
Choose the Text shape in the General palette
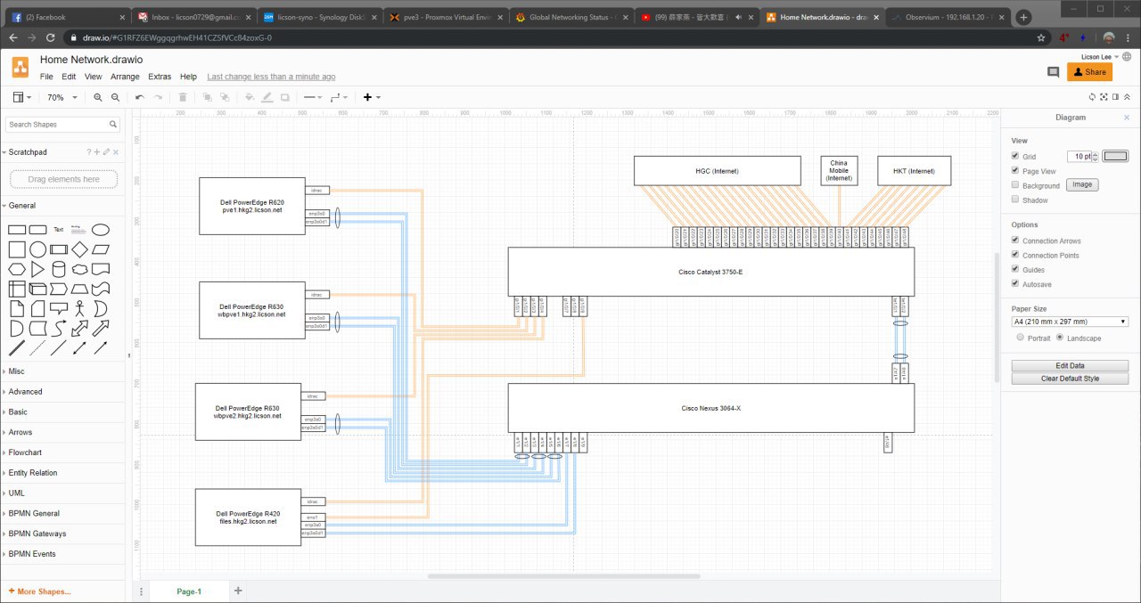tap(59, 229)
